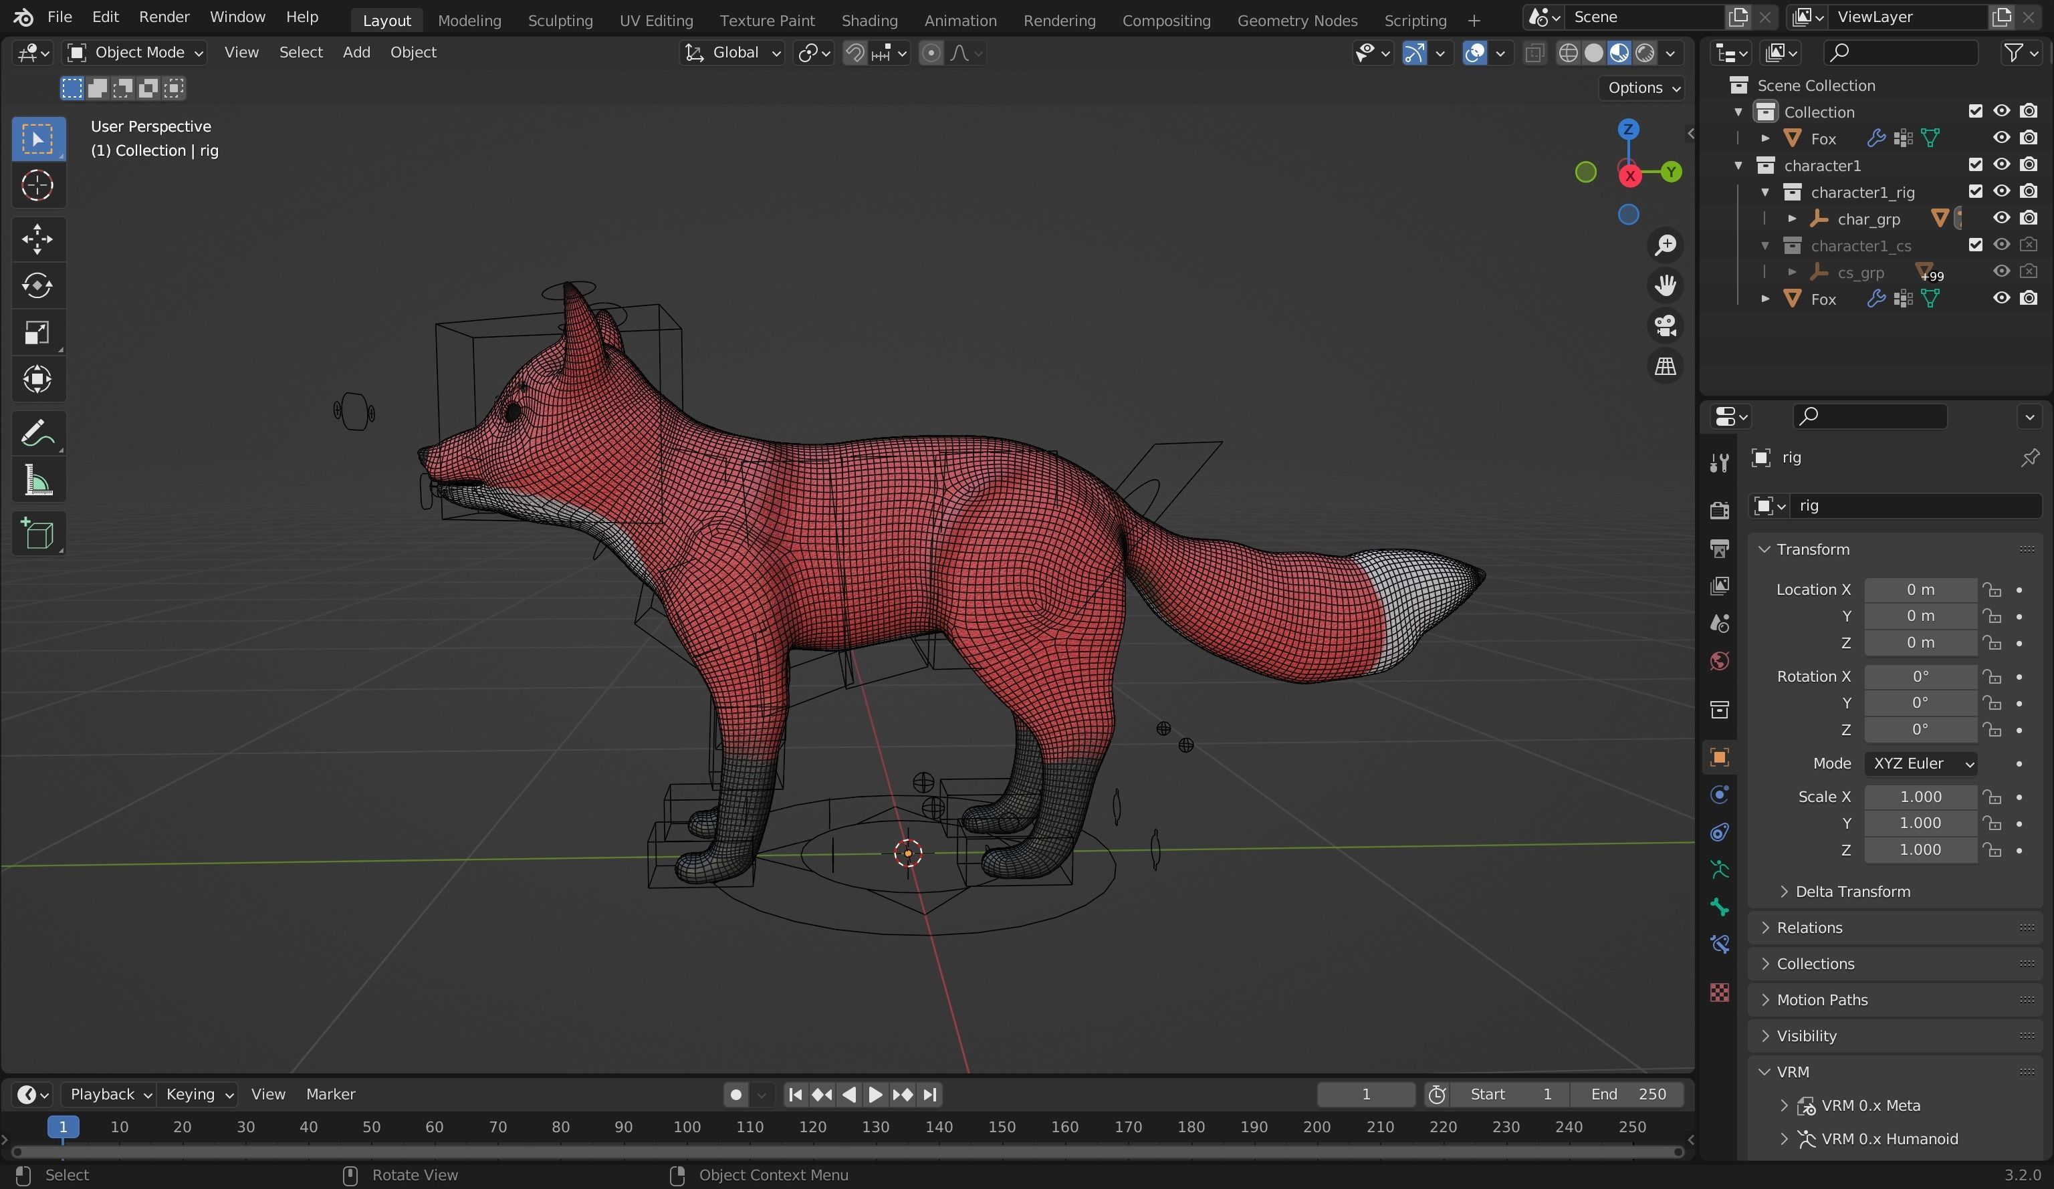Switch to the Sculpting workspace tab
The image size is (2054, 1189).
pos(560,20)
